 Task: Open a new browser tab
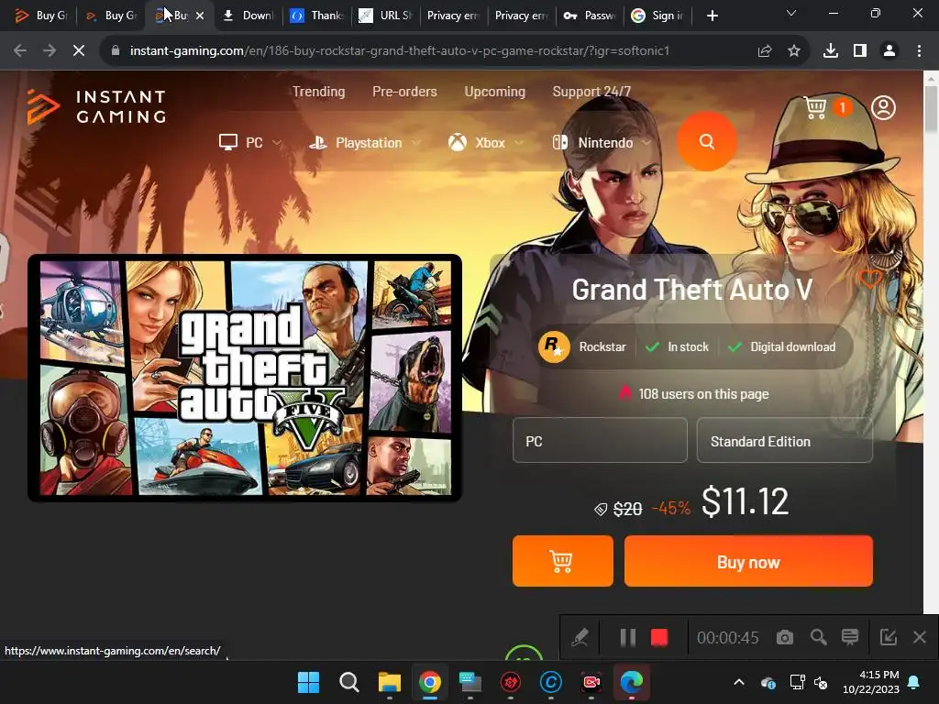pyautogui.click(x=712, y=16)
